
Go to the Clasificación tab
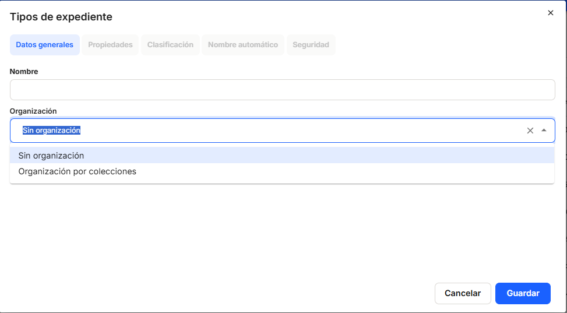pos(170,45)
